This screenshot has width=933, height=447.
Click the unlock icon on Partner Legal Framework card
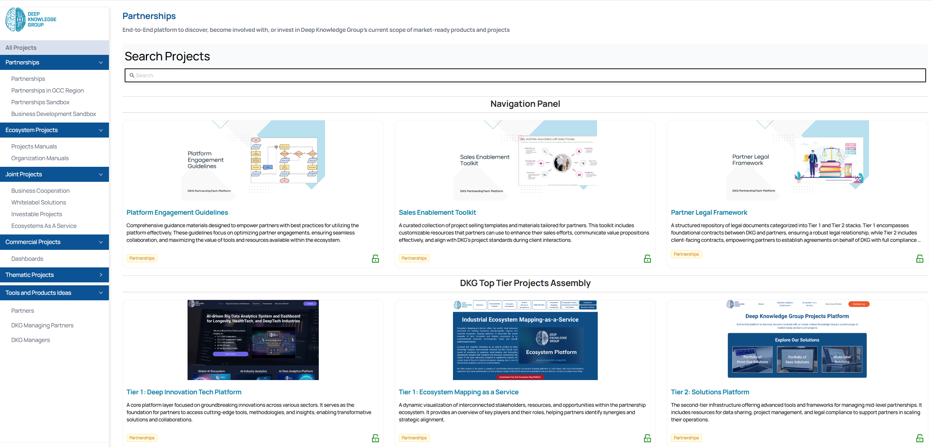coord(919,259)
